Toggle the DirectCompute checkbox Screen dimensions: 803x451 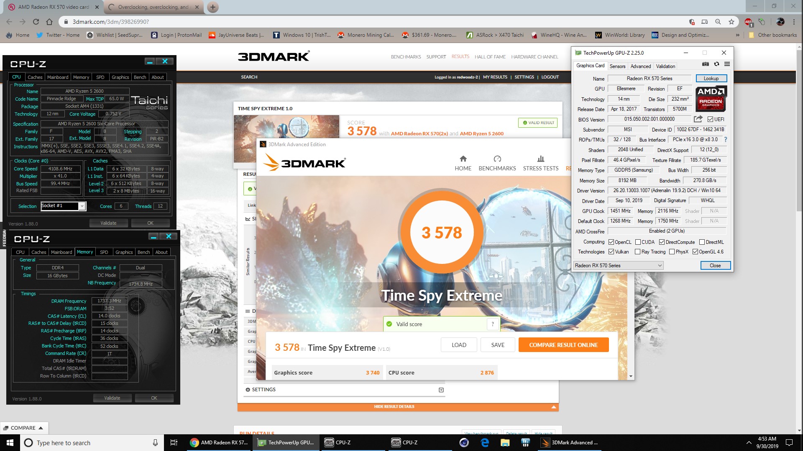662,242
